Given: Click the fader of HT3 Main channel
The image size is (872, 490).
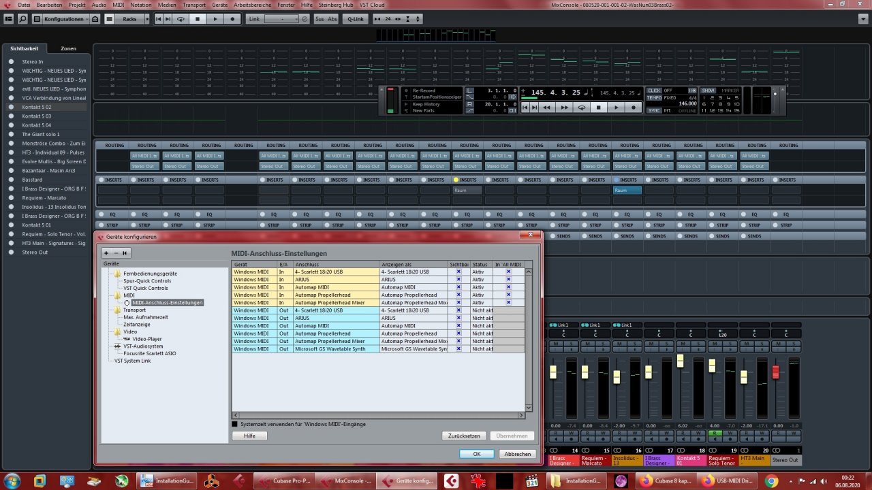Looking at the screenshot, I should point(744,376).
